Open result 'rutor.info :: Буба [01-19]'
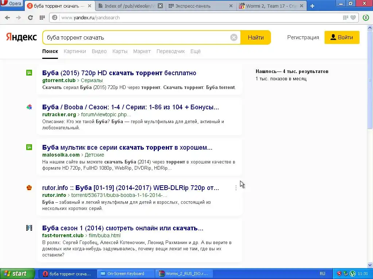Screen dimensions: 373x279 click(130, 188)
